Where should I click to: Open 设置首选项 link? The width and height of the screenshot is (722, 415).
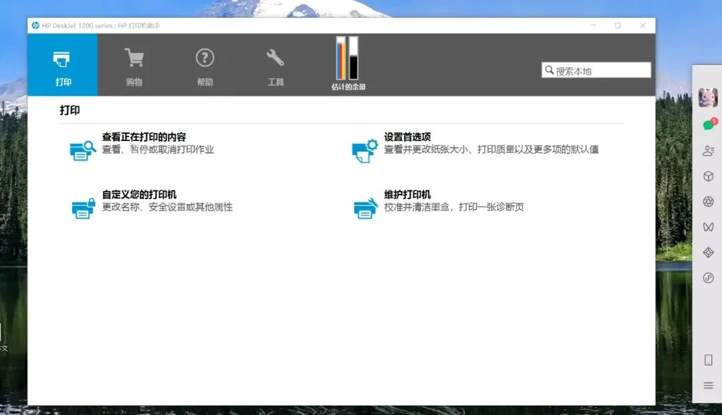click(408, 136)
